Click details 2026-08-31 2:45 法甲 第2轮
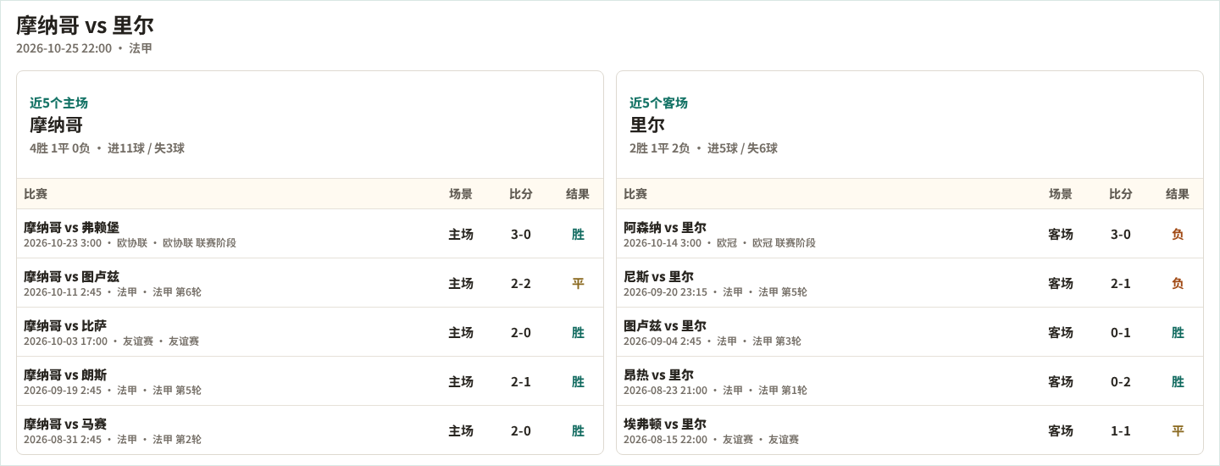 (113, 440)
